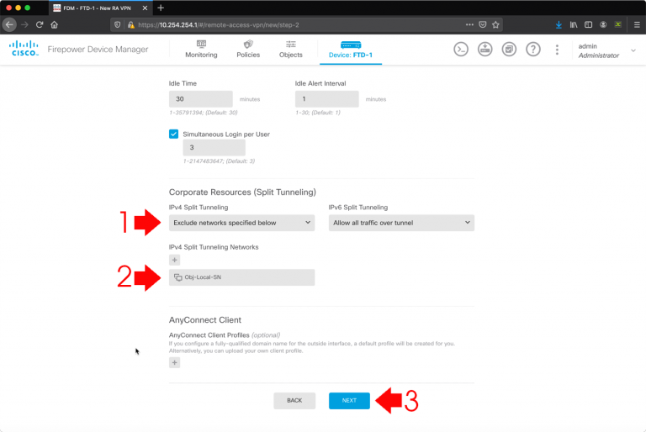This screenshot has height=432, width=646.
Task: Click the Firepower Device Manager title
Action: pyautogui.click(x=98, y=50)
